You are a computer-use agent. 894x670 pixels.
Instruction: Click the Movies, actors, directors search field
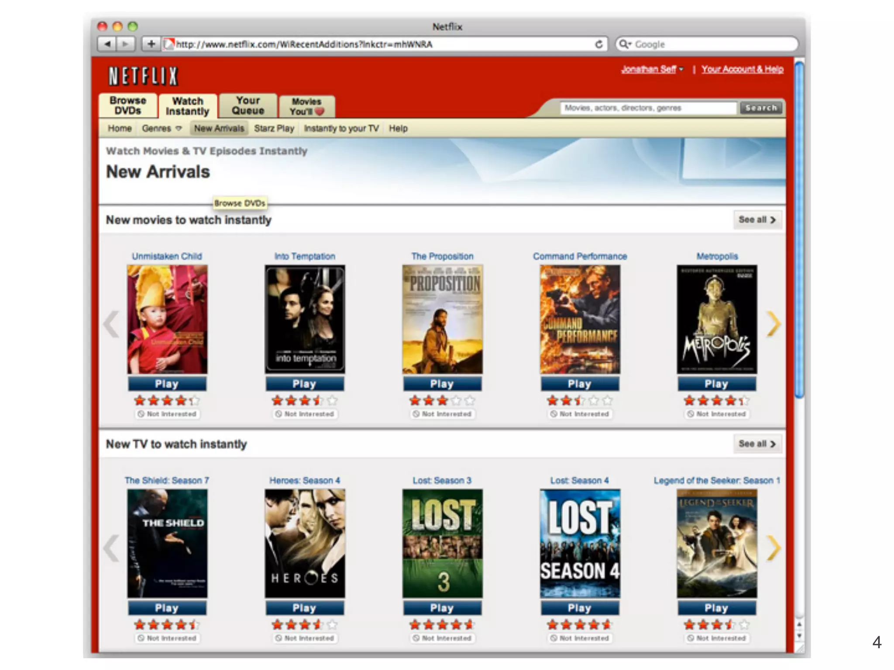tap(648, 108)
